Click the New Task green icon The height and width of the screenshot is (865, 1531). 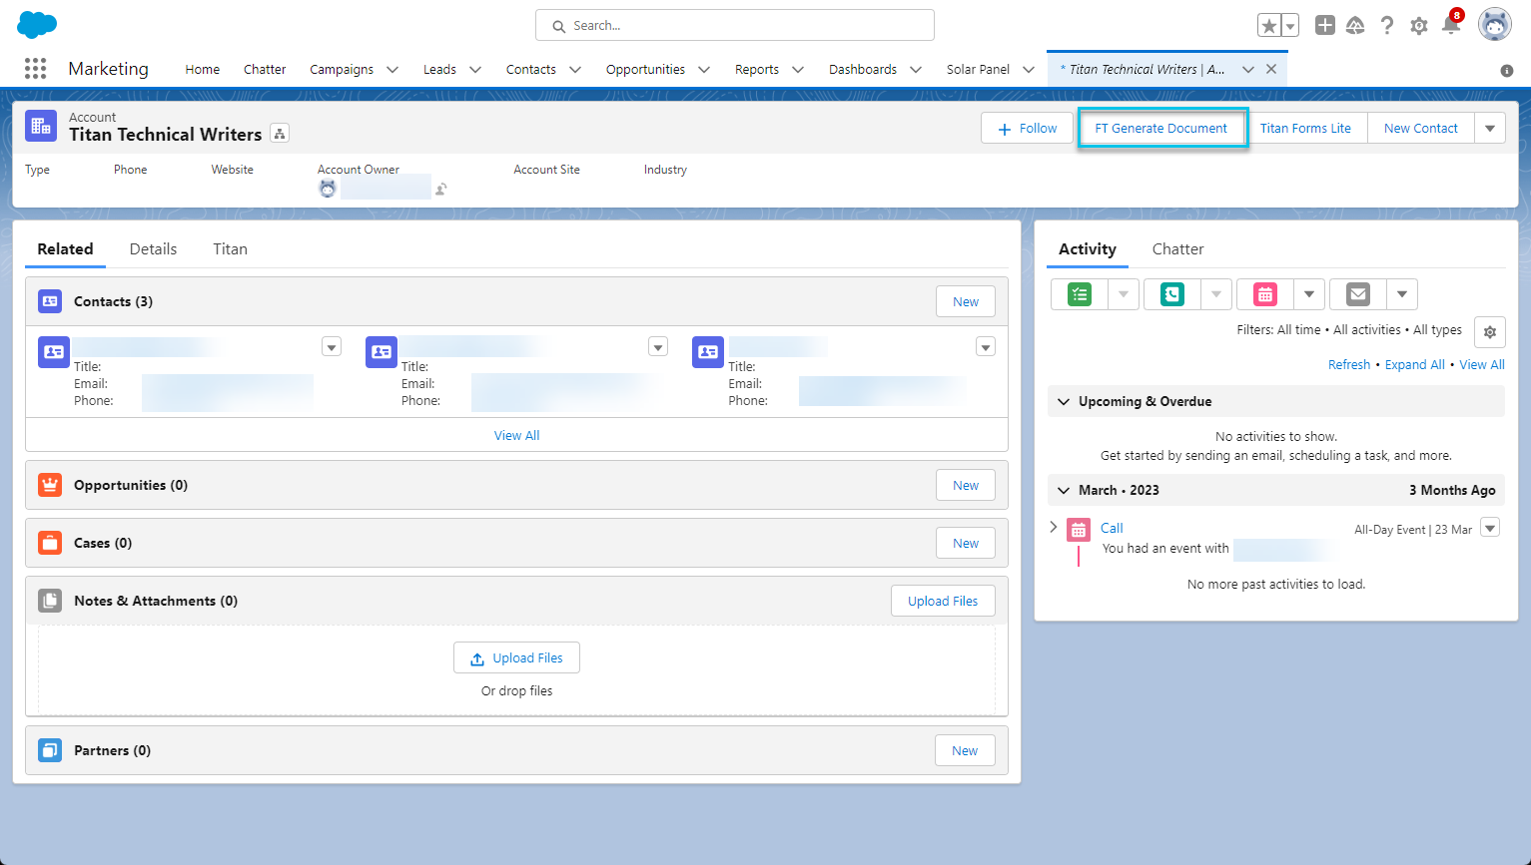click(x=1080, y=294)
